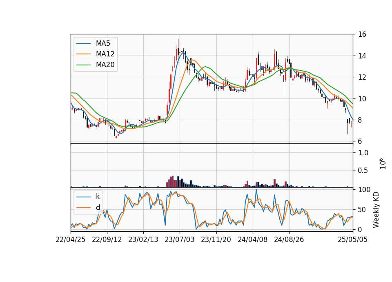Click the k legend label in KD panel

(x=98, y=197)
